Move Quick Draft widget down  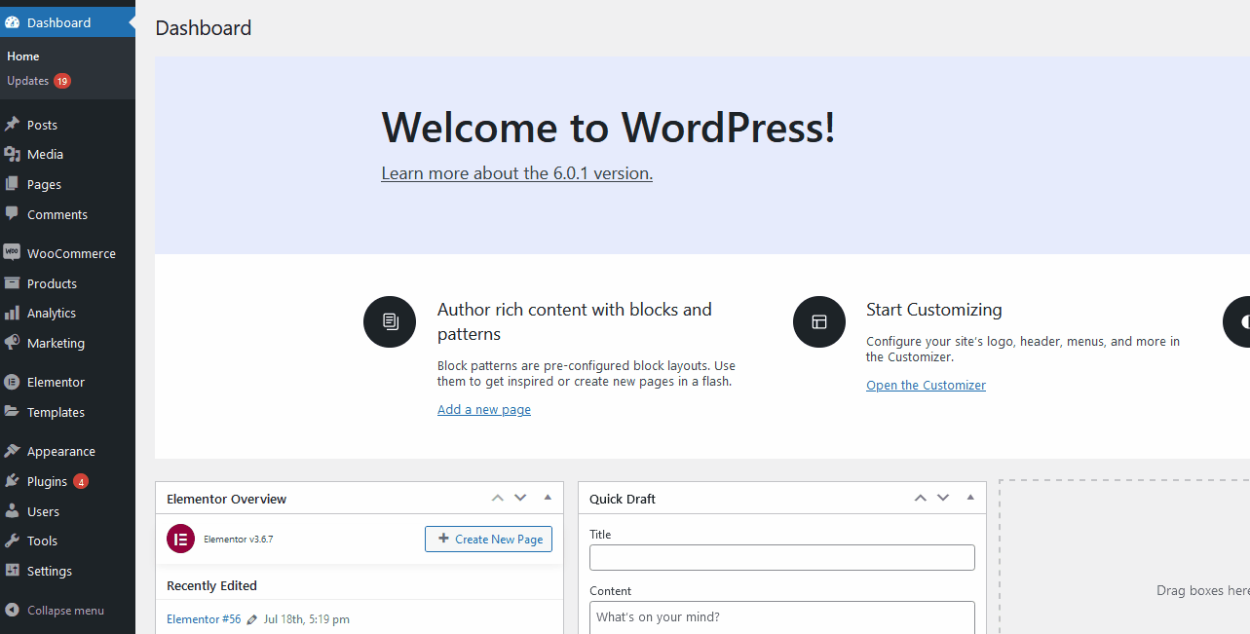(943, 498)
